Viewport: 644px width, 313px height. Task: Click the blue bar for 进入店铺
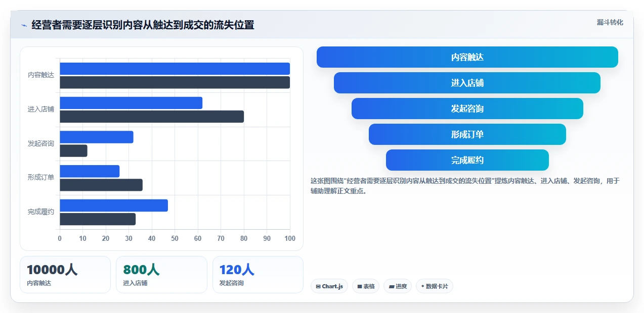[x=131, y=103]
